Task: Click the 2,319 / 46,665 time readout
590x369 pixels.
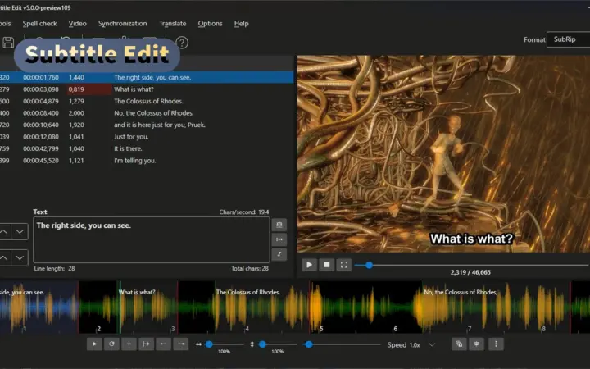Action: click(x=470, y=272)
